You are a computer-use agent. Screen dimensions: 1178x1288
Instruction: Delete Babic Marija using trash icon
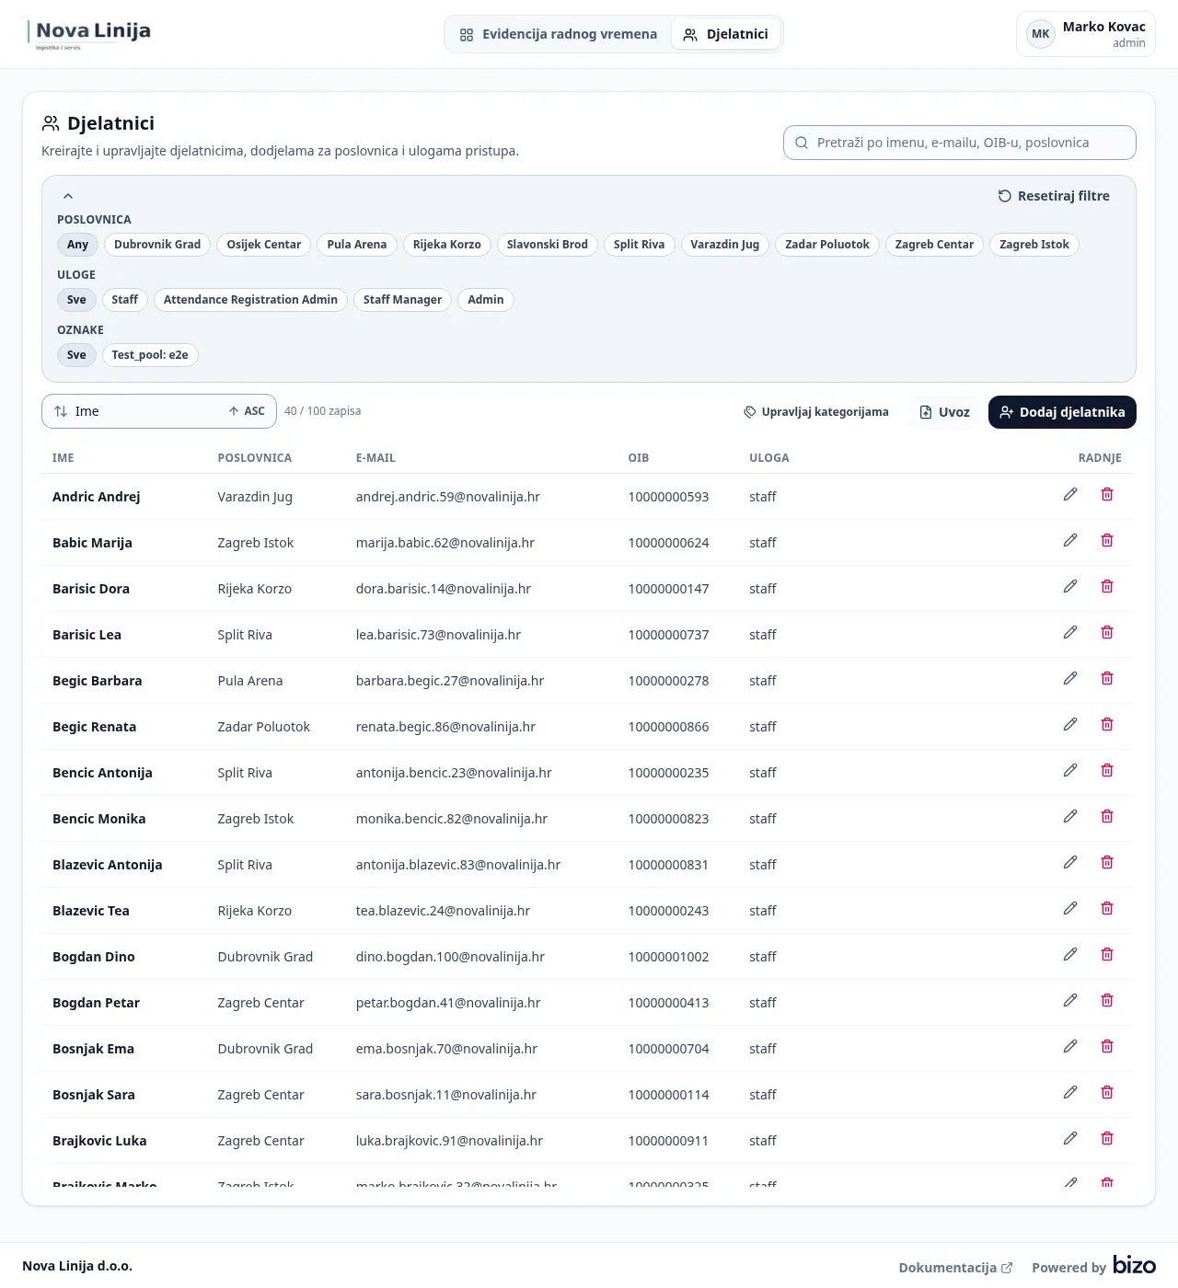1107,540
